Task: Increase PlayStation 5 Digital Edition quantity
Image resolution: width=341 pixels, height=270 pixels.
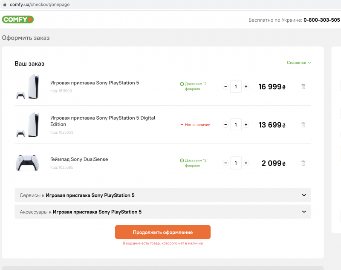Action: (246, 125)
